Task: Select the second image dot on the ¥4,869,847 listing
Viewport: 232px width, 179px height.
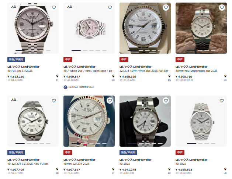Action: pyautogui.click(x=85, y=50)
